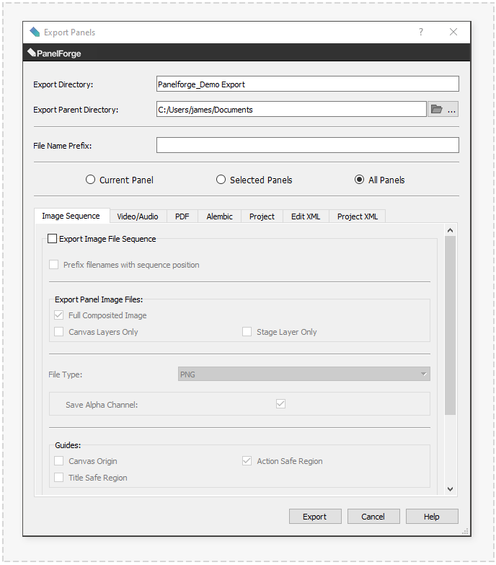The width and height of the screenshot is (496, 565).
Task: Enable Export Image File Sequence checkbox
Action: tap(53, 239)
